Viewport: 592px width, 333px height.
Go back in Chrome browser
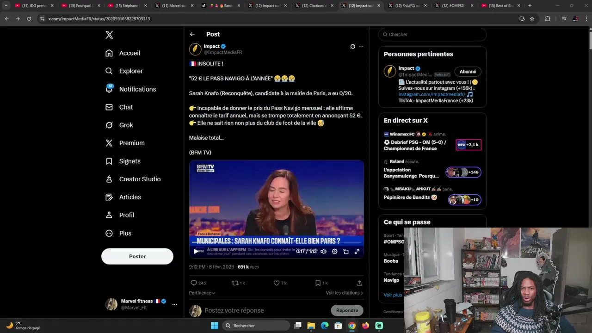[x=6, y=18]
